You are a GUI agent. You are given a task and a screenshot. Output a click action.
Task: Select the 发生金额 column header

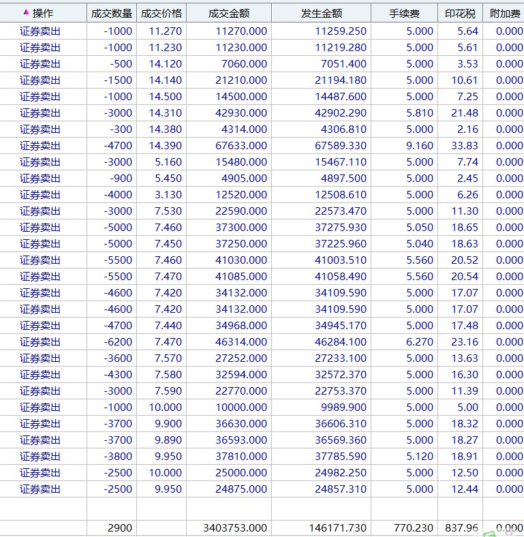pos(321,13)
